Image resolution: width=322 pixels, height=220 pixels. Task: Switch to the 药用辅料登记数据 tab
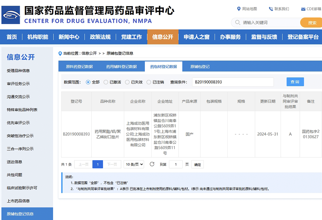121,67
